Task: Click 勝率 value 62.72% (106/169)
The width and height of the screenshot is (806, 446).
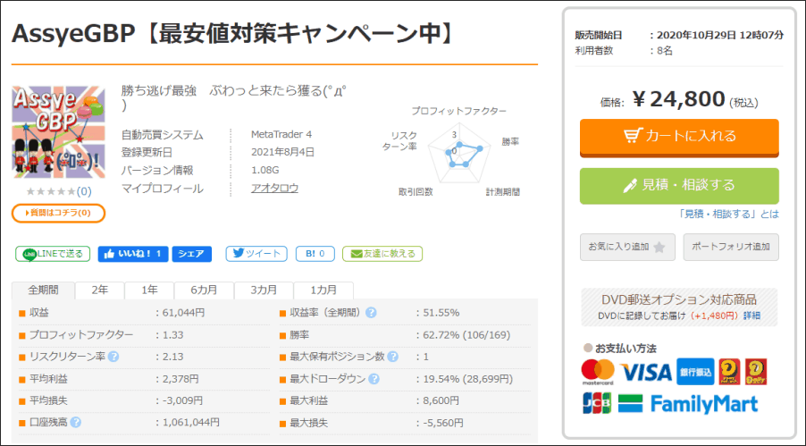Action: click(466, 335)
